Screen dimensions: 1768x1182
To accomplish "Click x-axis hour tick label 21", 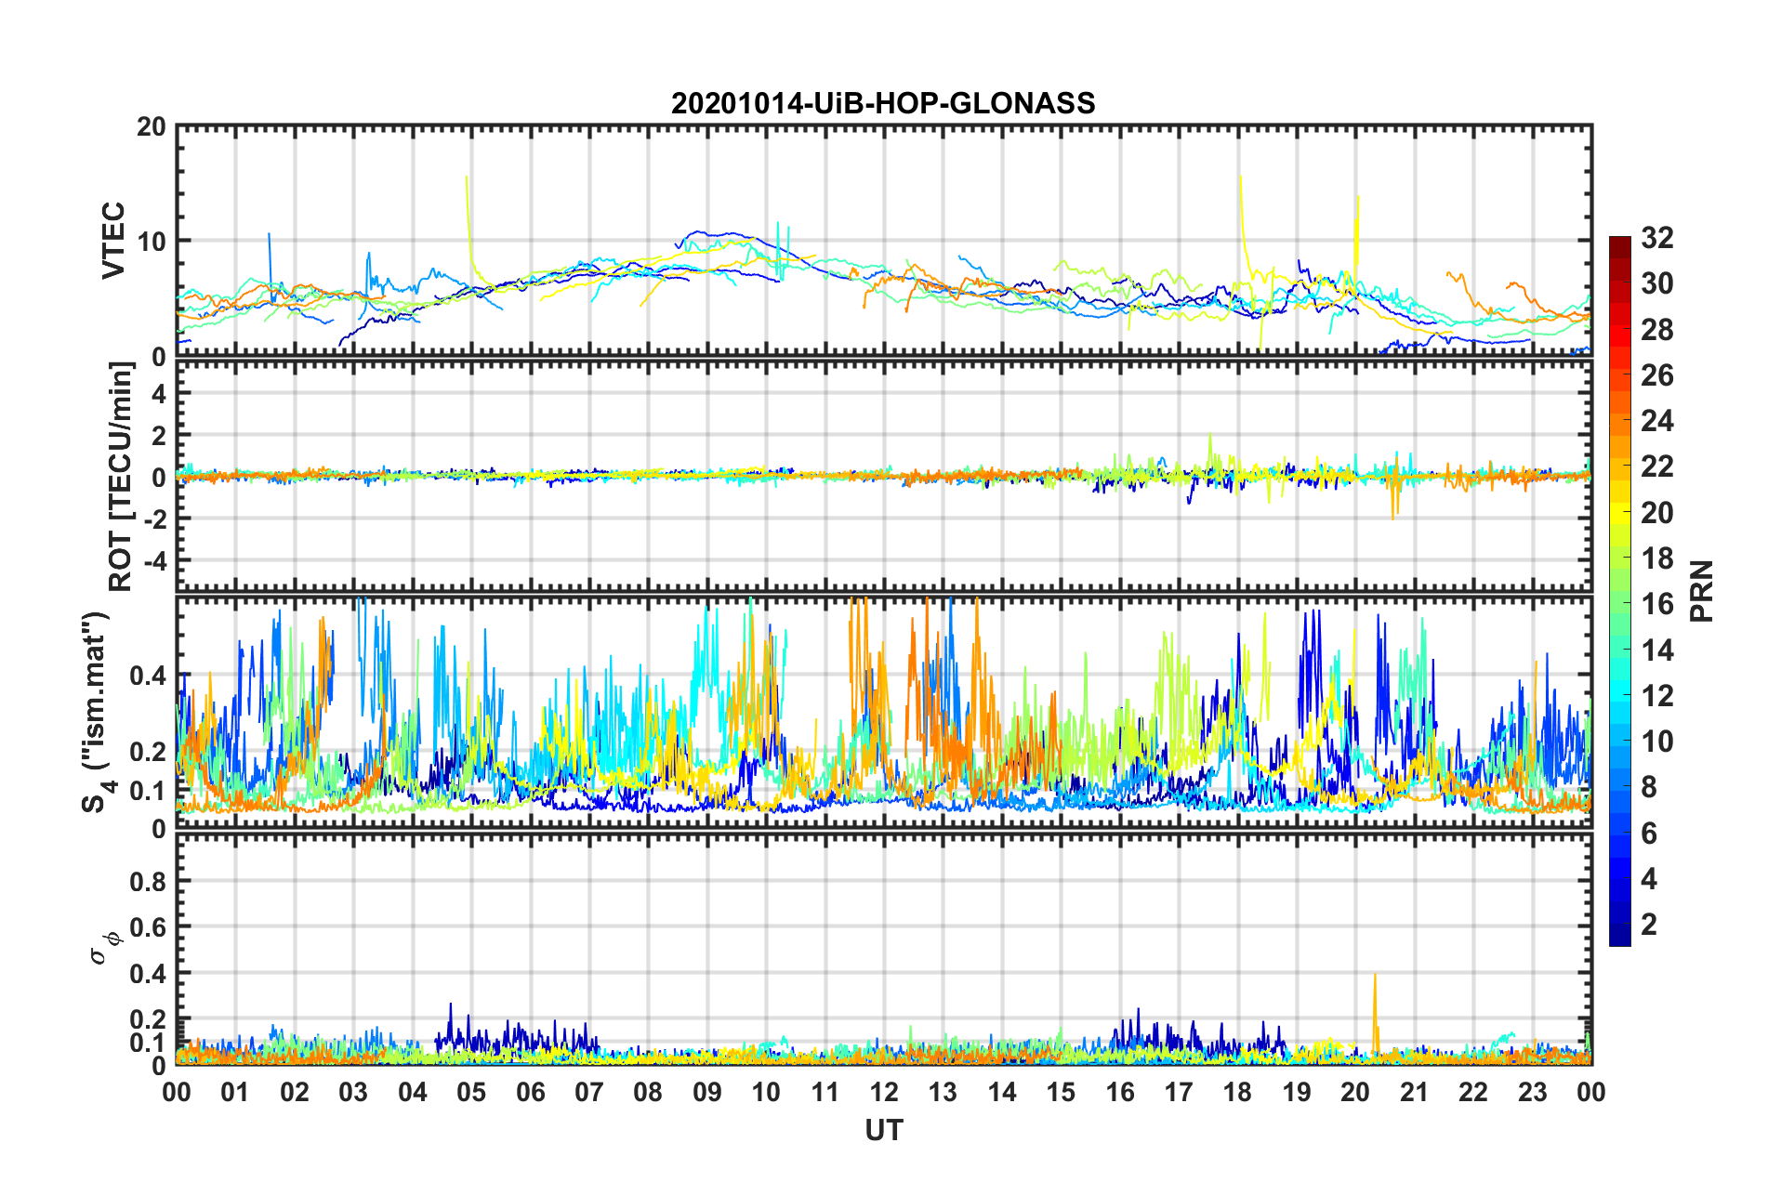I will point(1415,1092).
